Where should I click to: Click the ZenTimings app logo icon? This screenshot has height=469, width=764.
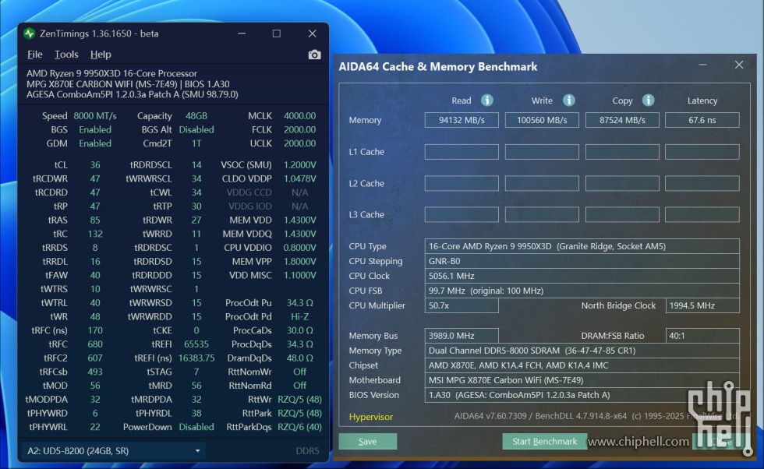point(30,33)
